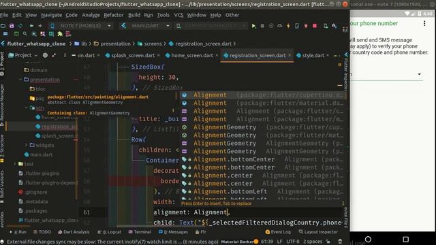This screenshot has height=245, width=436.
Task: Open the VCS menu
Action: pyautogui.click(x=178, y=15)
